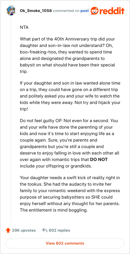The image size is (130, 254).
Task: Click the bold DO NOT text
Action: coord(99,159)
